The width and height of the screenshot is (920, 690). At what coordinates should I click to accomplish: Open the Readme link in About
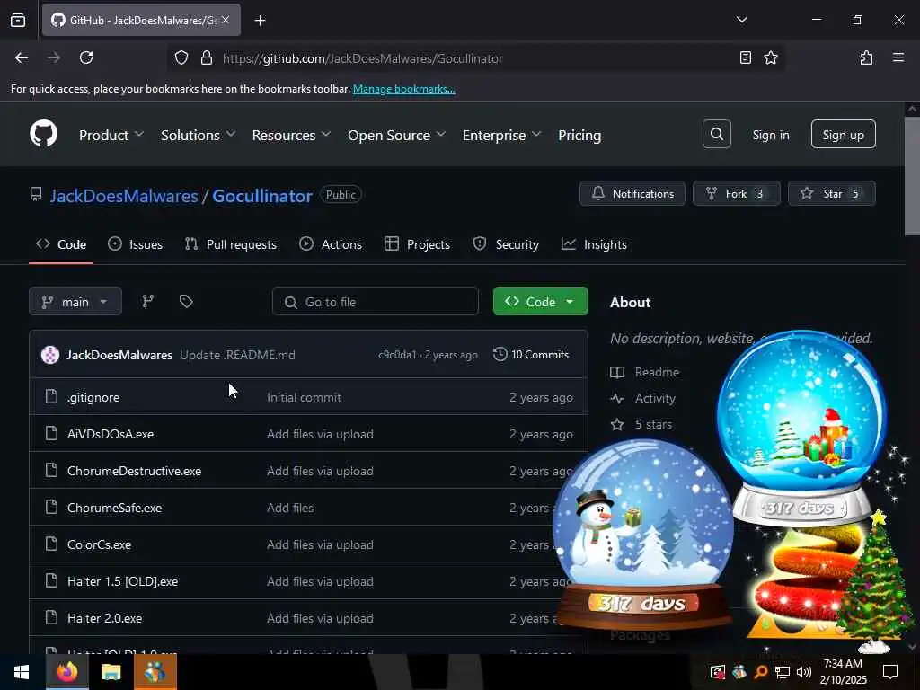point(645,372)
